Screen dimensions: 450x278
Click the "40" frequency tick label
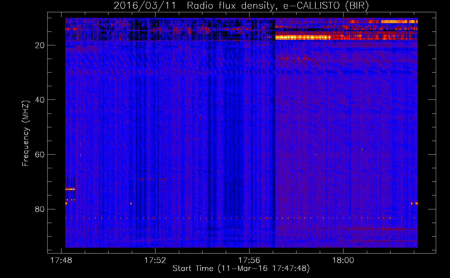pos(40,100)
